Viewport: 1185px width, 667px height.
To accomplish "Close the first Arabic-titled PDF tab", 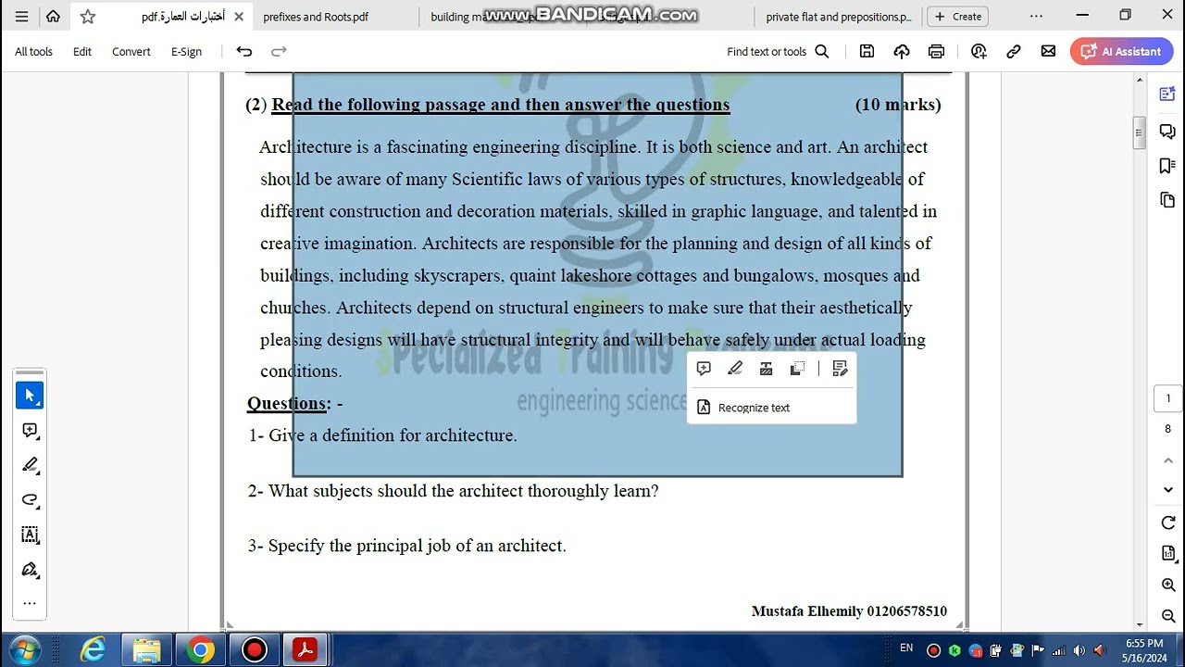I will coord(239,17).
